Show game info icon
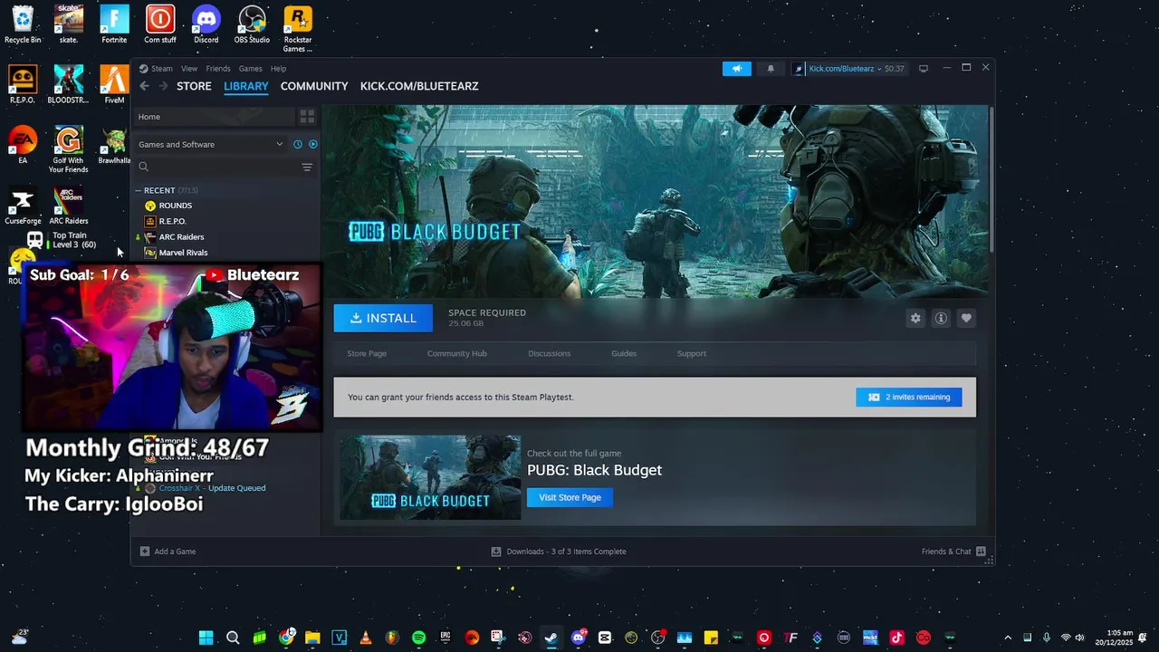The width and height of the screenshot is (1159, 652). click(x=941, y=318)
